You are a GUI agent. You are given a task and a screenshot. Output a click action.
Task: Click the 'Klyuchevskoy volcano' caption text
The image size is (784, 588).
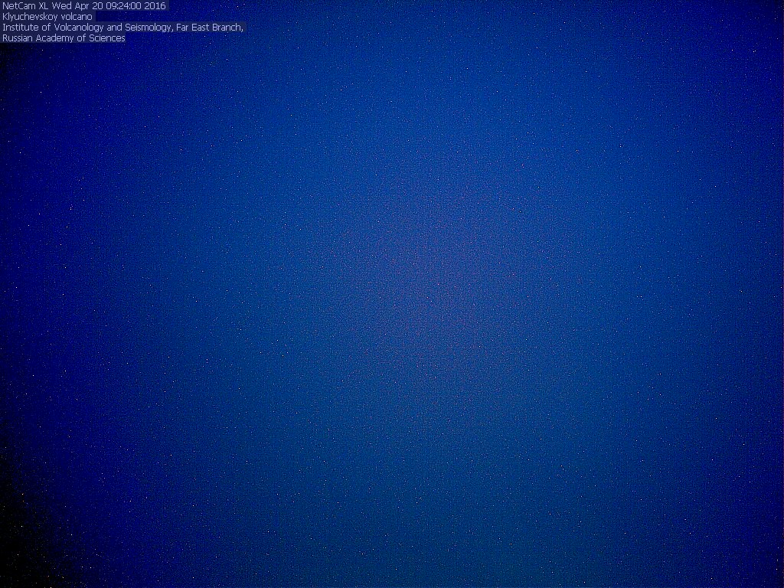tap(47, 17)
